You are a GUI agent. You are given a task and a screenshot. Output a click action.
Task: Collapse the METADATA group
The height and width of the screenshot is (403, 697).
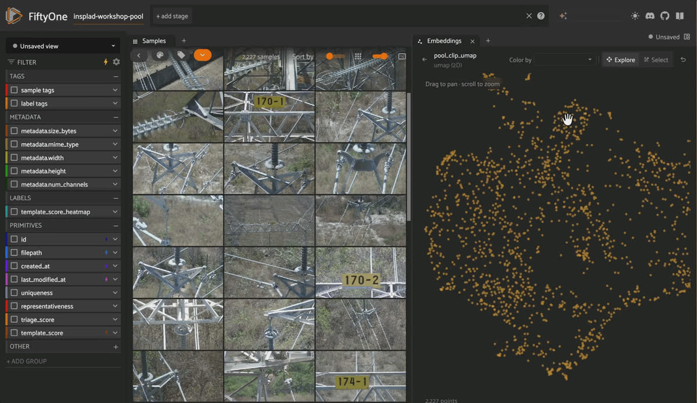click(x=116, y=117)
